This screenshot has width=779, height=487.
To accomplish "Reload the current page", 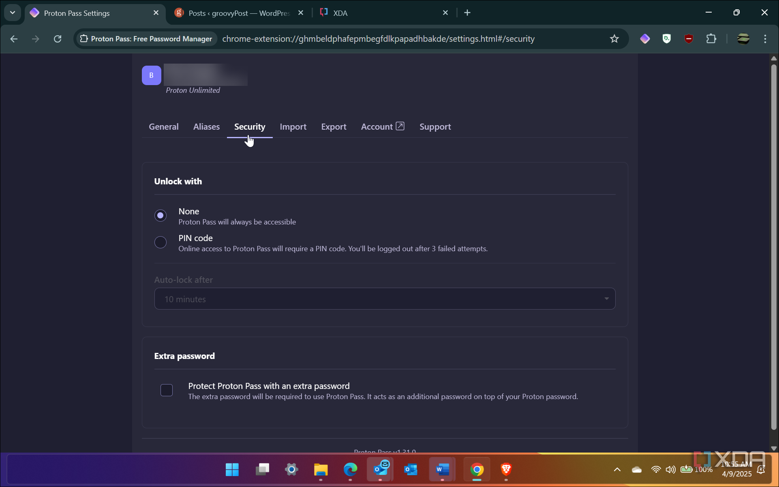I will pyautogui.click(x=58, y=39).
